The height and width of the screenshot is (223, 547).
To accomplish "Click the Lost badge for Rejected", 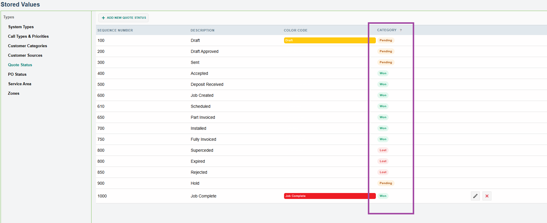I will [x=383, y=172].
